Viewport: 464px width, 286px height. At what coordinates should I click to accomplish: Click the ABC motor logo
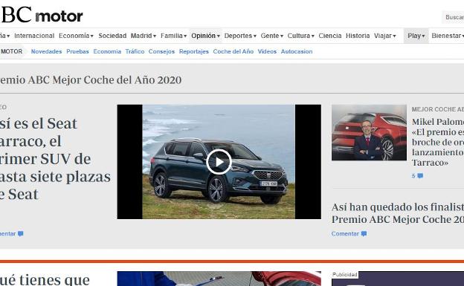42,15
